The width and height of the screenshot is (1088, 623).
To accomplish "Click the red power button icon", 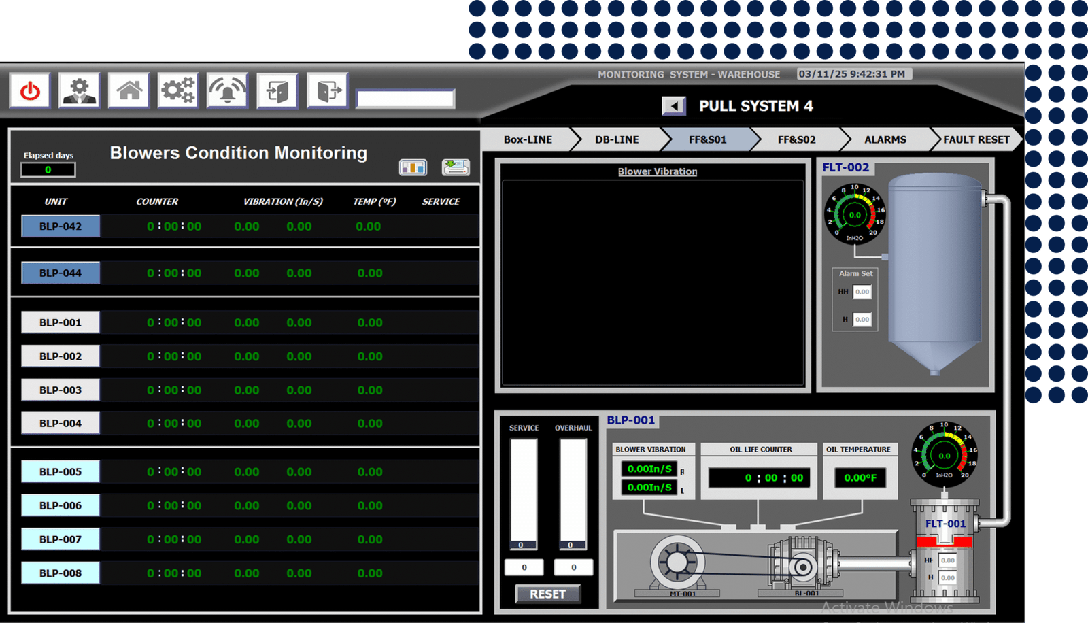I will (30, 90).
